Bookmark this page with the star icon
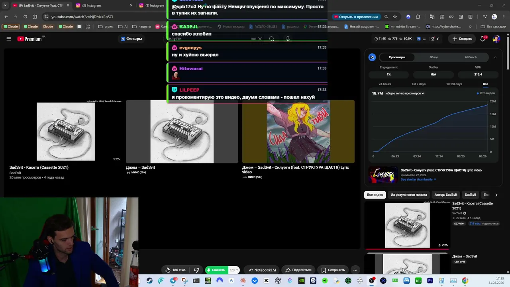Viewport: 510px width, 287px height. [395, 17]
